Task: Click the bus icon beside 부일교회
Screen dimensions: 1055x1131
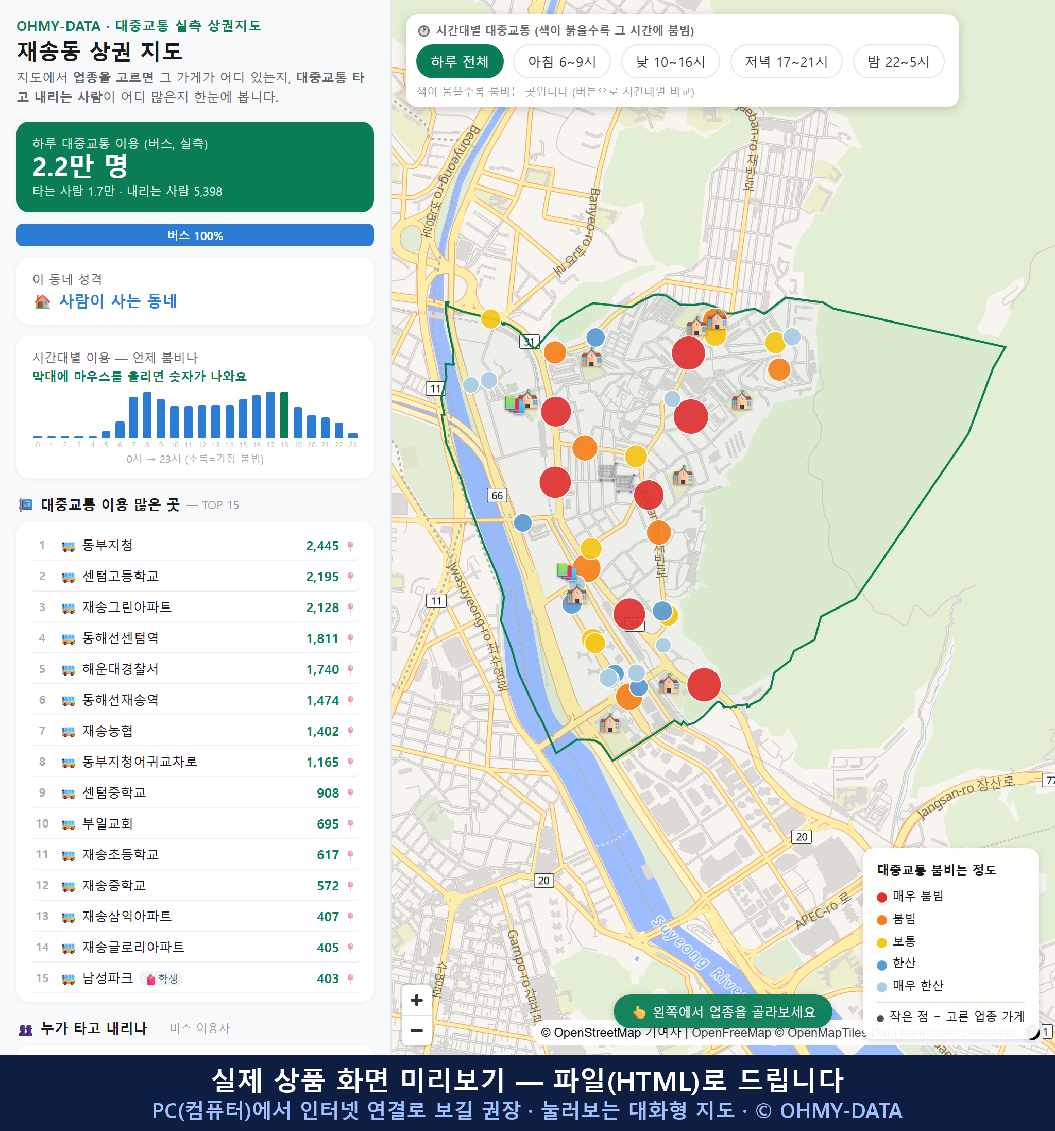Action: click(68, 824)
